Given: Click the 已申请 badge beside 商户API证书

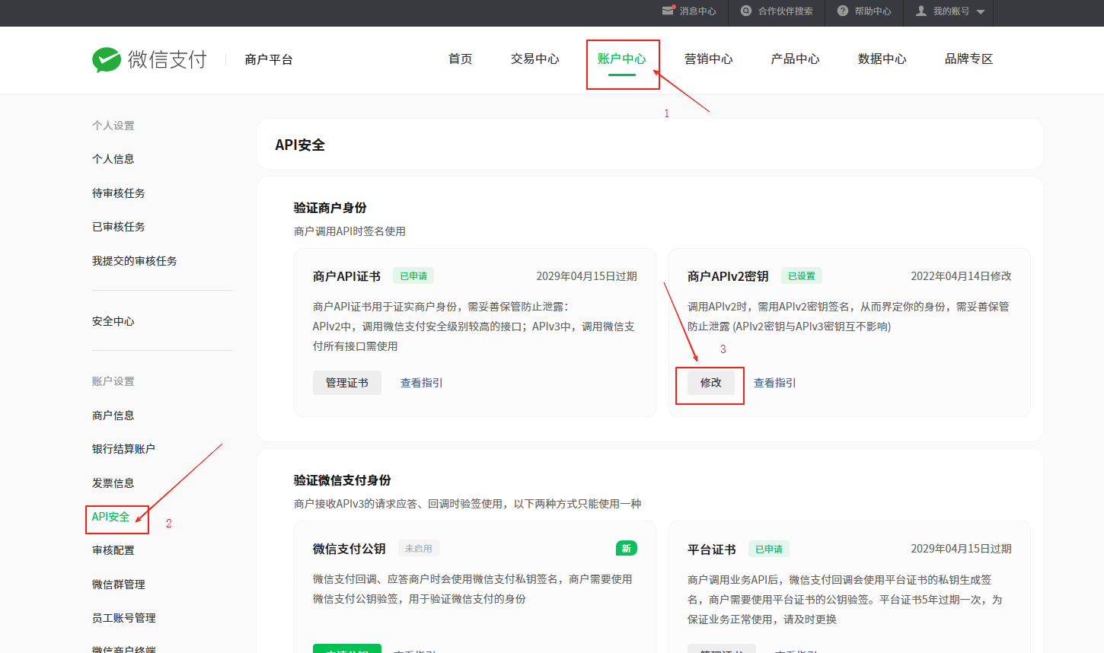Looking at the screenshot, I should coord(413,276).
